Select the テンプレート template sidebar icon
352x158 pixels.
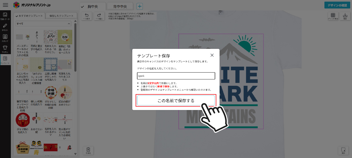[5, 60]
